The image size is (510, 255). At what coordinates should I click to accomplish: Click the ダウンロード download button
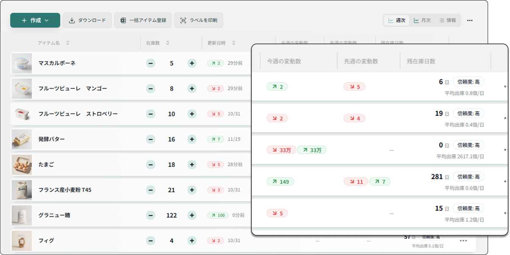(87, 20)
